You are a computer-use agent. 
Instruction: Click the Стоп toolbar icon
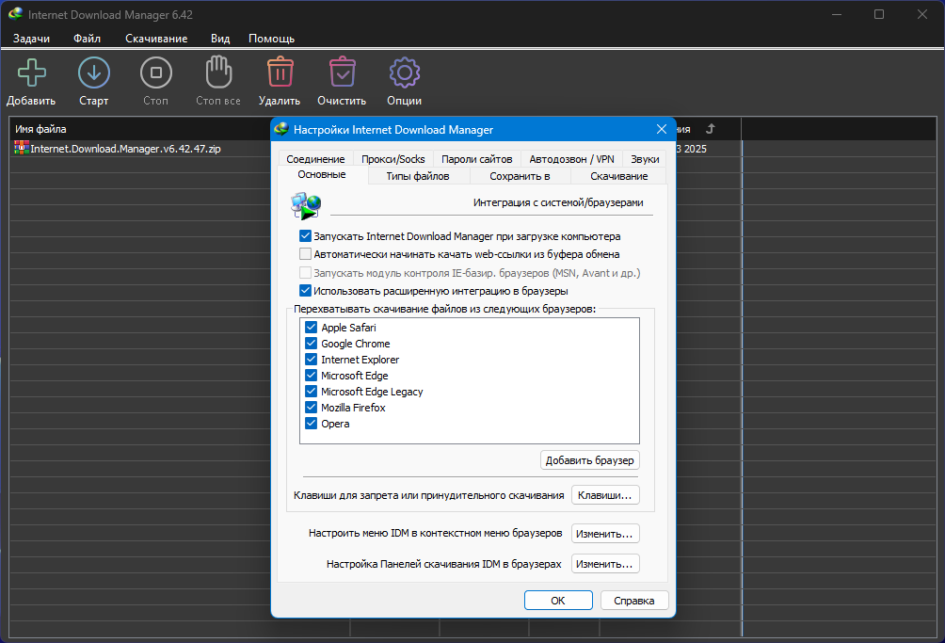click(x=155, y=73)
